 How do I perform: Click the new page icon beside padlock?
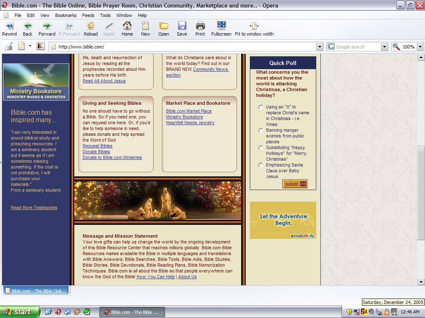click(22, 46)
